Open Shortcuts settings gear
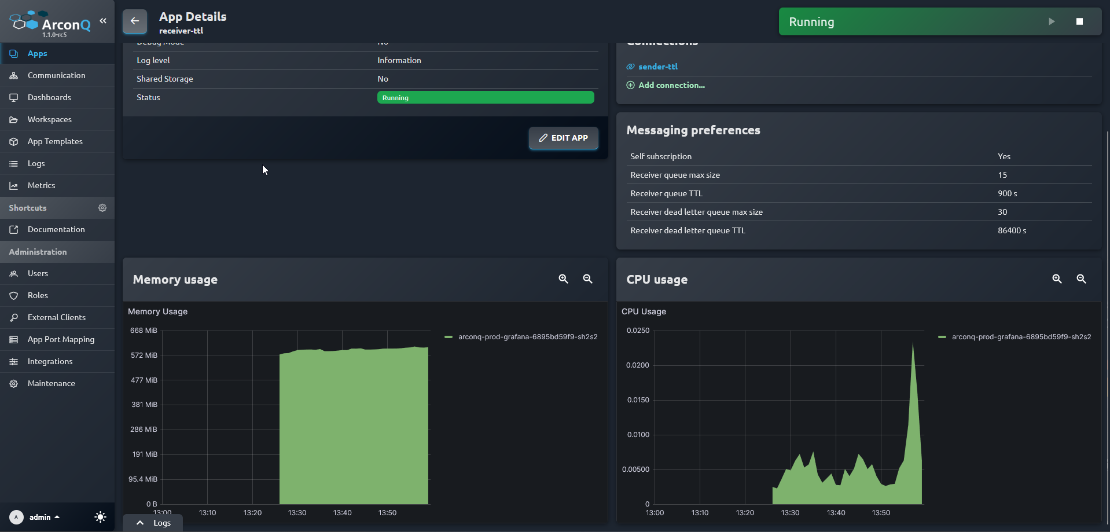This screenshot has height=532, width=1110. click(102, 208)
